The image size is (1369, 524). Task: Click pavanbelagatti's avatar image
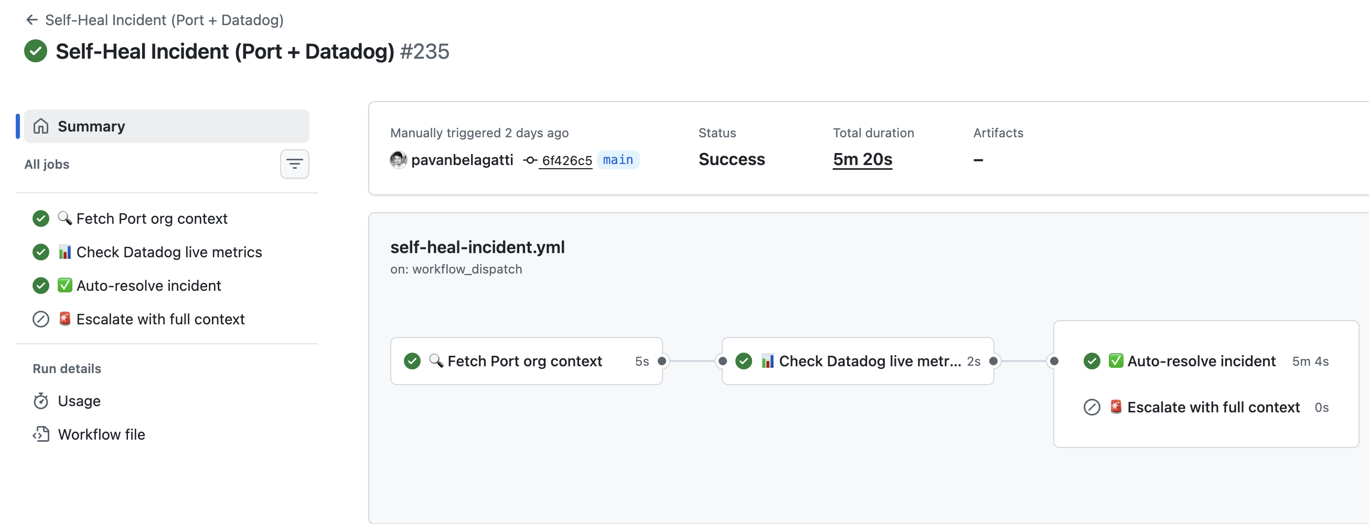(x=398, y=159)
